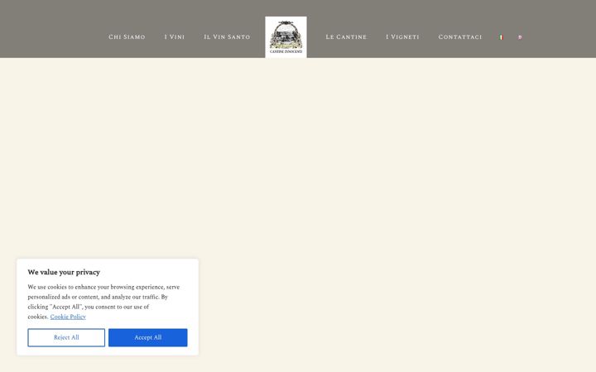Image resolution: width=596 pixels, height=372 pixels.
Task: Navigate to Le Cantine page
Action: click(346, 37)
